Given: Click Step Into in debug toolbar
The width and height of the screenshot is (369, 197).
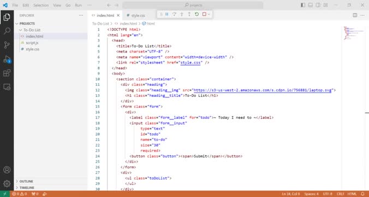Looking at the screenshot, I should coord(182,14).
